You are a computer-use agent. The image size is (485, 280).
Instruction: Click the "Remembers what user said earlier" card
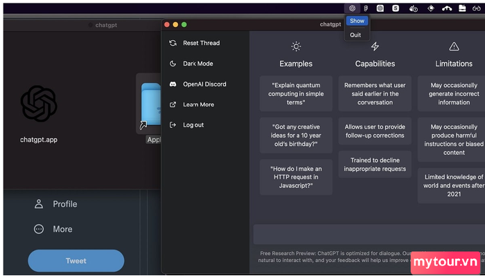(375, 93)
